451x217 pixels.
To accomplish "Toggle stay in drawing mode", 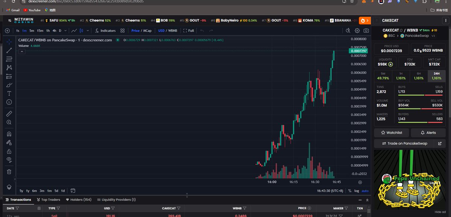I will click(x=9, y=142).
